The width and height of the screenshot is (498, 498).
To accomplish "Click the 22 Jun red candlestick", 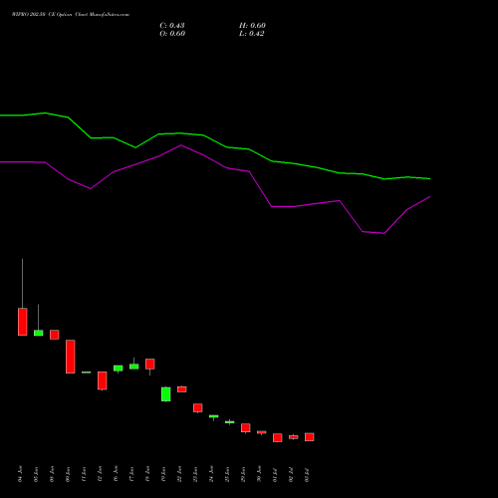I will [x=182, y=389].
